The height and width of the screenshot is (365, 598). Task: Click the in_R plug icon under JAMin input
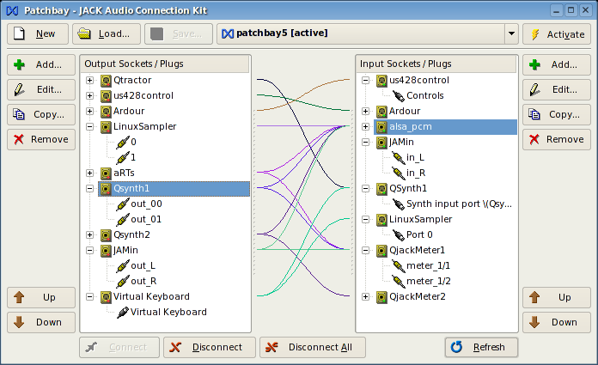(x=398, y=173)
